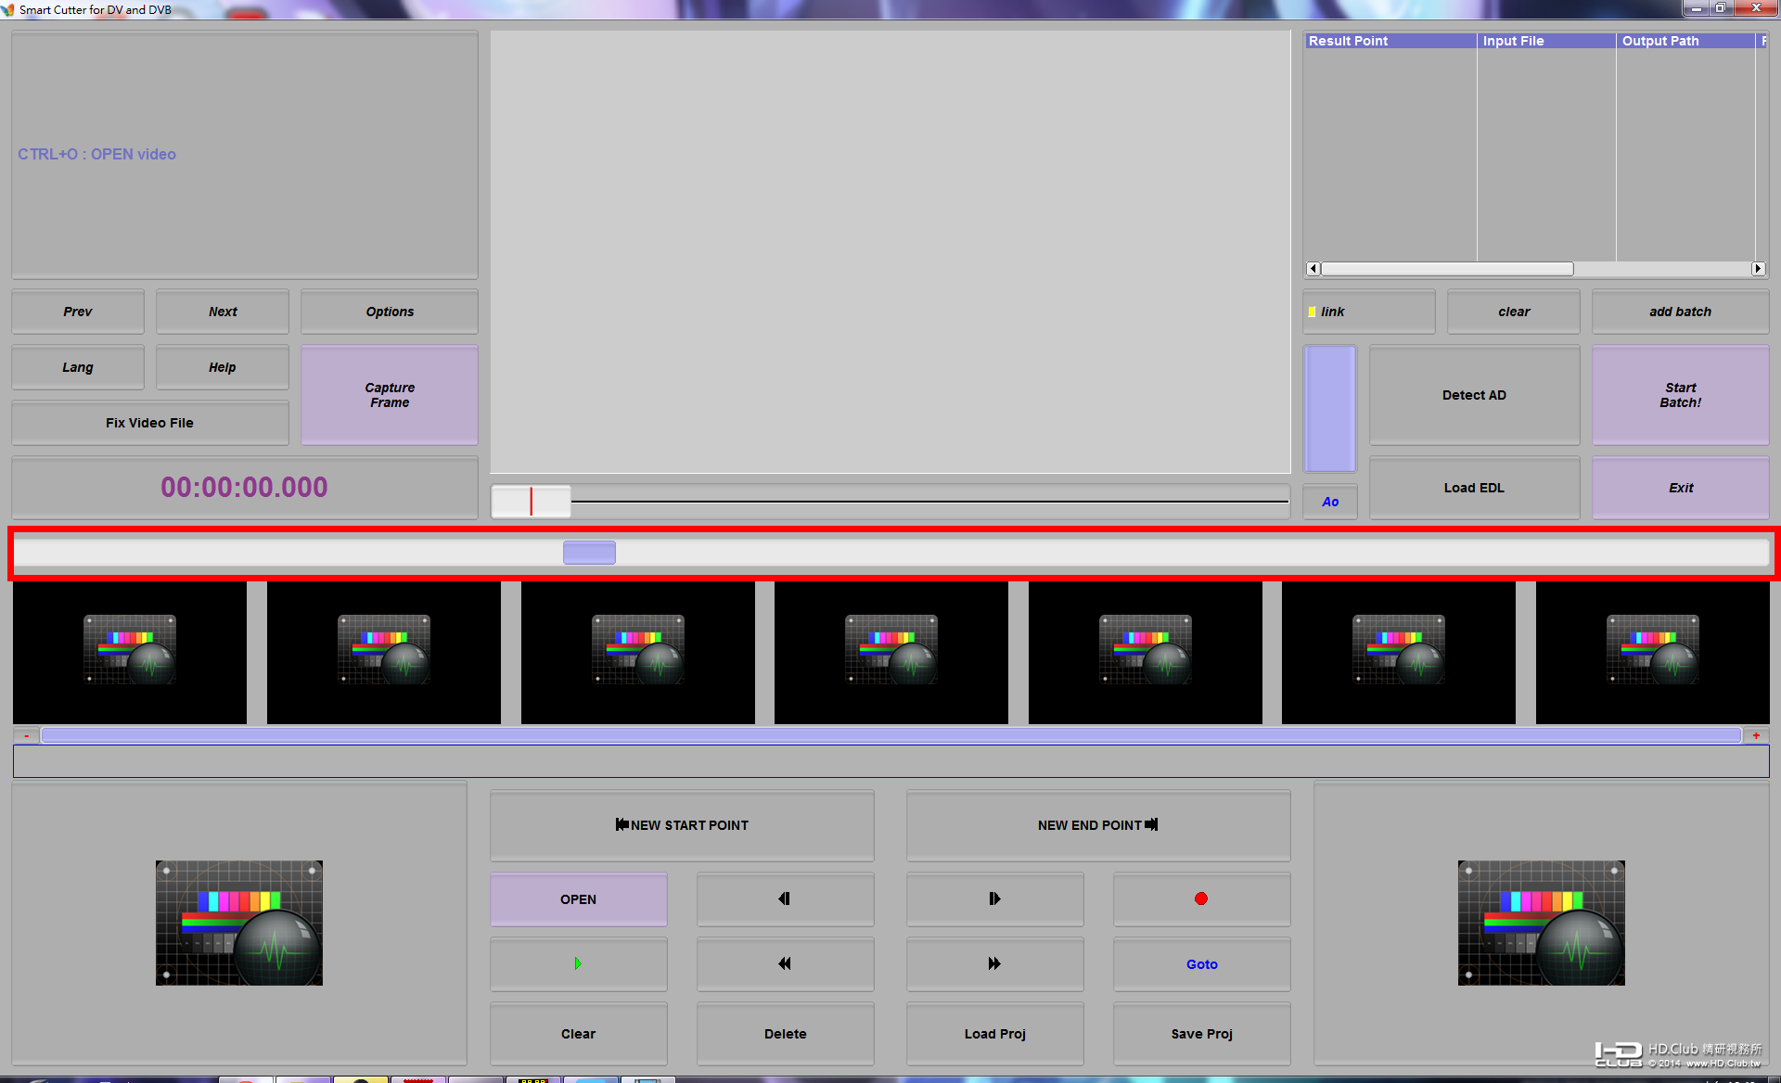Click the fast forward double-arrow button
Screen dimensions: 1781x1083
tap(994, 963)
